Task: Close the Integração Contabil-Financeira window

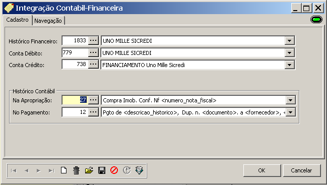Action: pyautogui.click(x=318, y=8)
